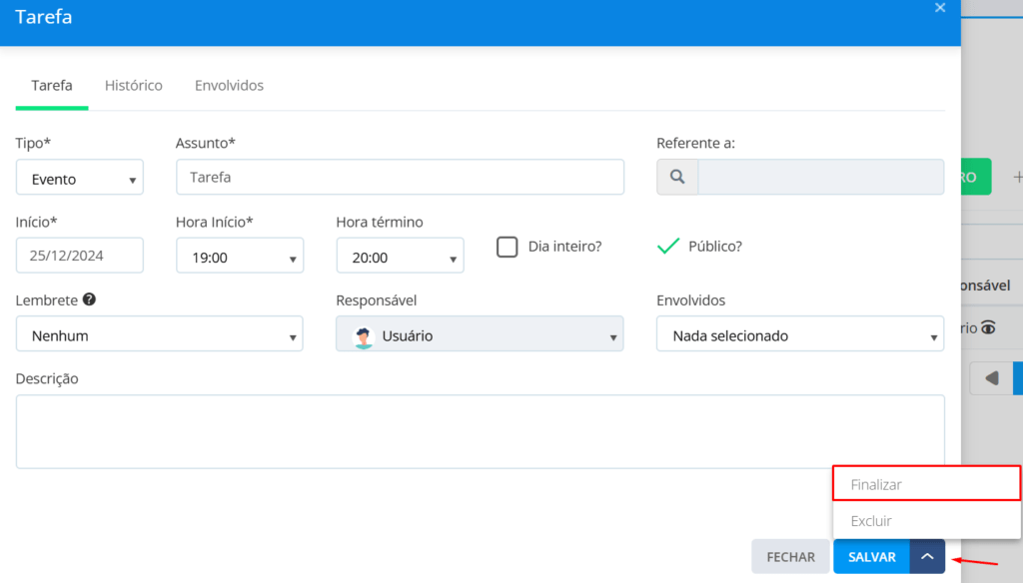Viewport: 1023px width, 583px height.
Task: Click the SALVAR button
Action: [871, 557]
